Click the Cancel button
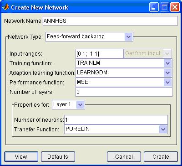 click(124, 156)
